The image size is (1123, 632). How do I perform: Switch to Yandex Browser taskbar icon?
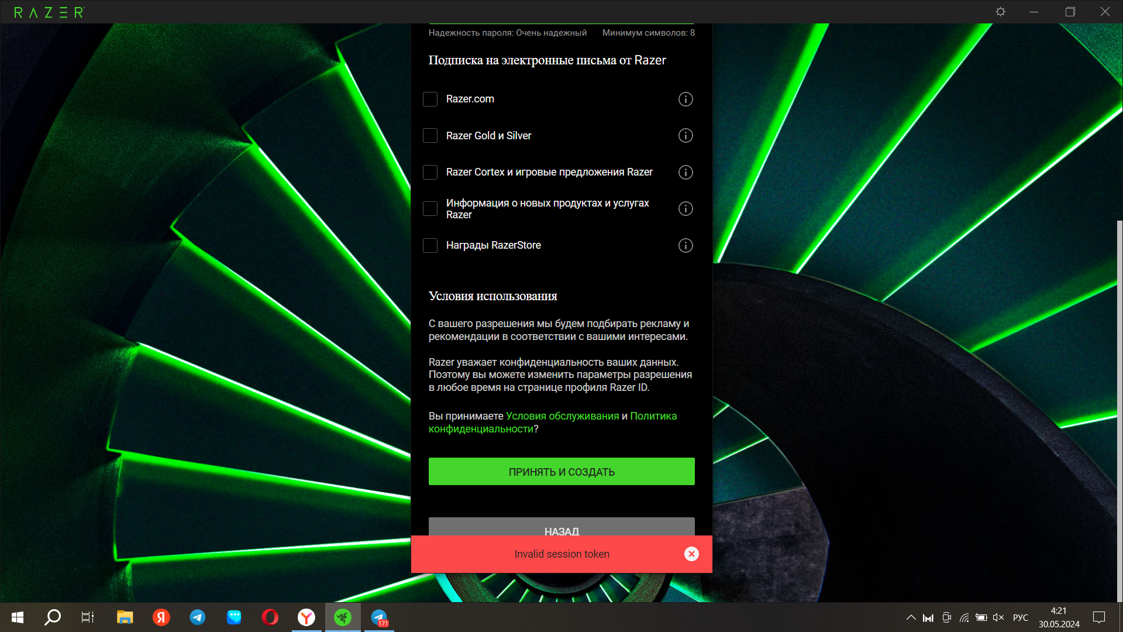[x=306, y=617]
